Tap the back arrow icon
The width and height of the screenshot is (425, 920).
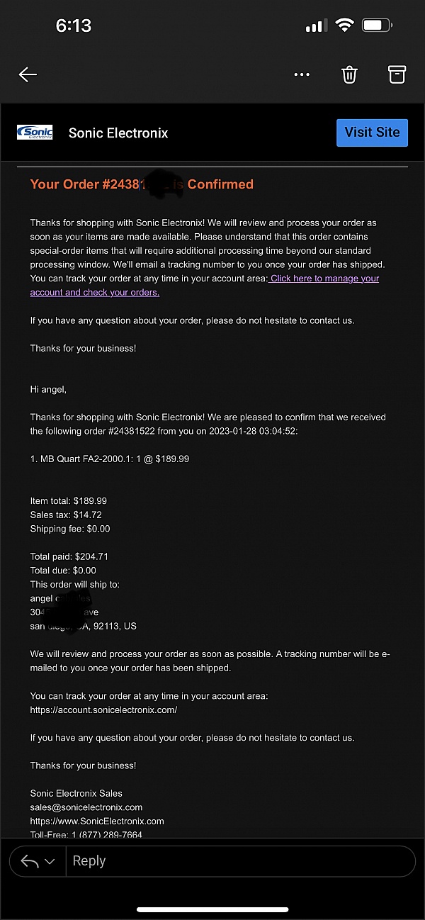pos(28,74)
